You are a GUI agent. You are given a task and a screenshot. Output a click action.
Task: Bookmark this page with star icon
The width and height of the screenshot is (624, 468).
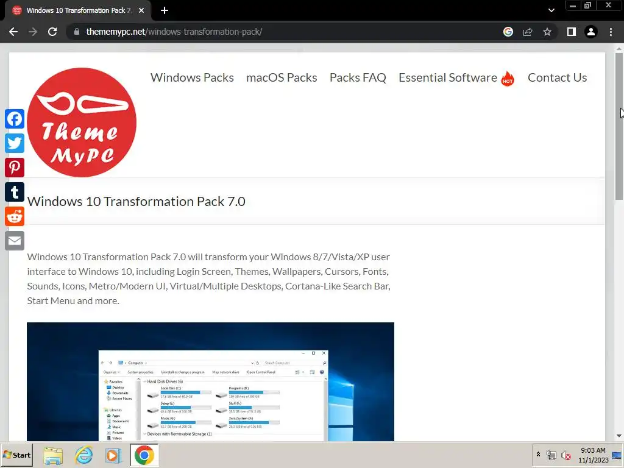click(547, 32)
